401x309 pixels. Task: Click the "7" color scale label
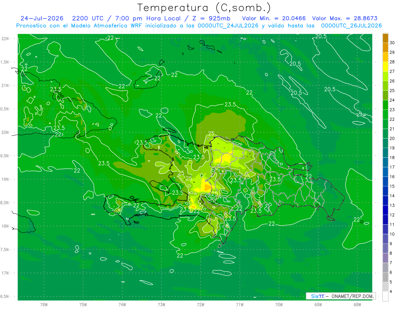point(391,263)
